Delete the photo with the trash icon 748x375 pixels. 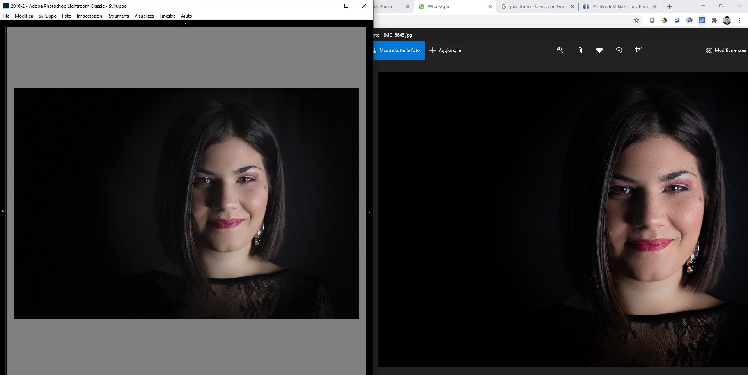pos(580,50)
